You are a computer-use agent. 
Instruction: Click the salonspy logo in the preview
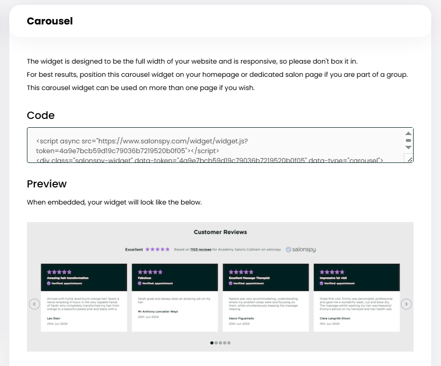tap(301, 250)
